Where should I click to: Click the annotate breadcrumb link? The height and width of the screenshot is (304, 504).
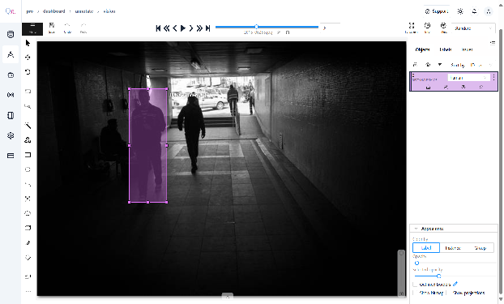click(x=84, y=11)
